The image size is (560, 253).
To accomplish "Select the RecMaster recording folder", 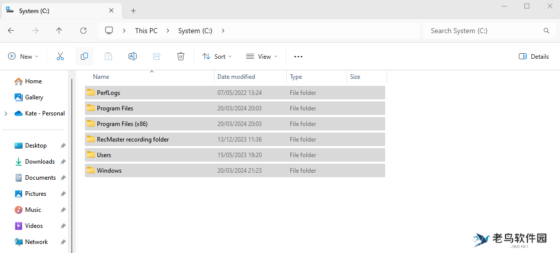I will pos(133,140).
